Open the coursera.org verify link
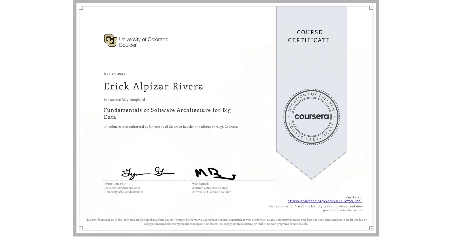The width and height of the screenshot is (453, 237). click(325, 201)
